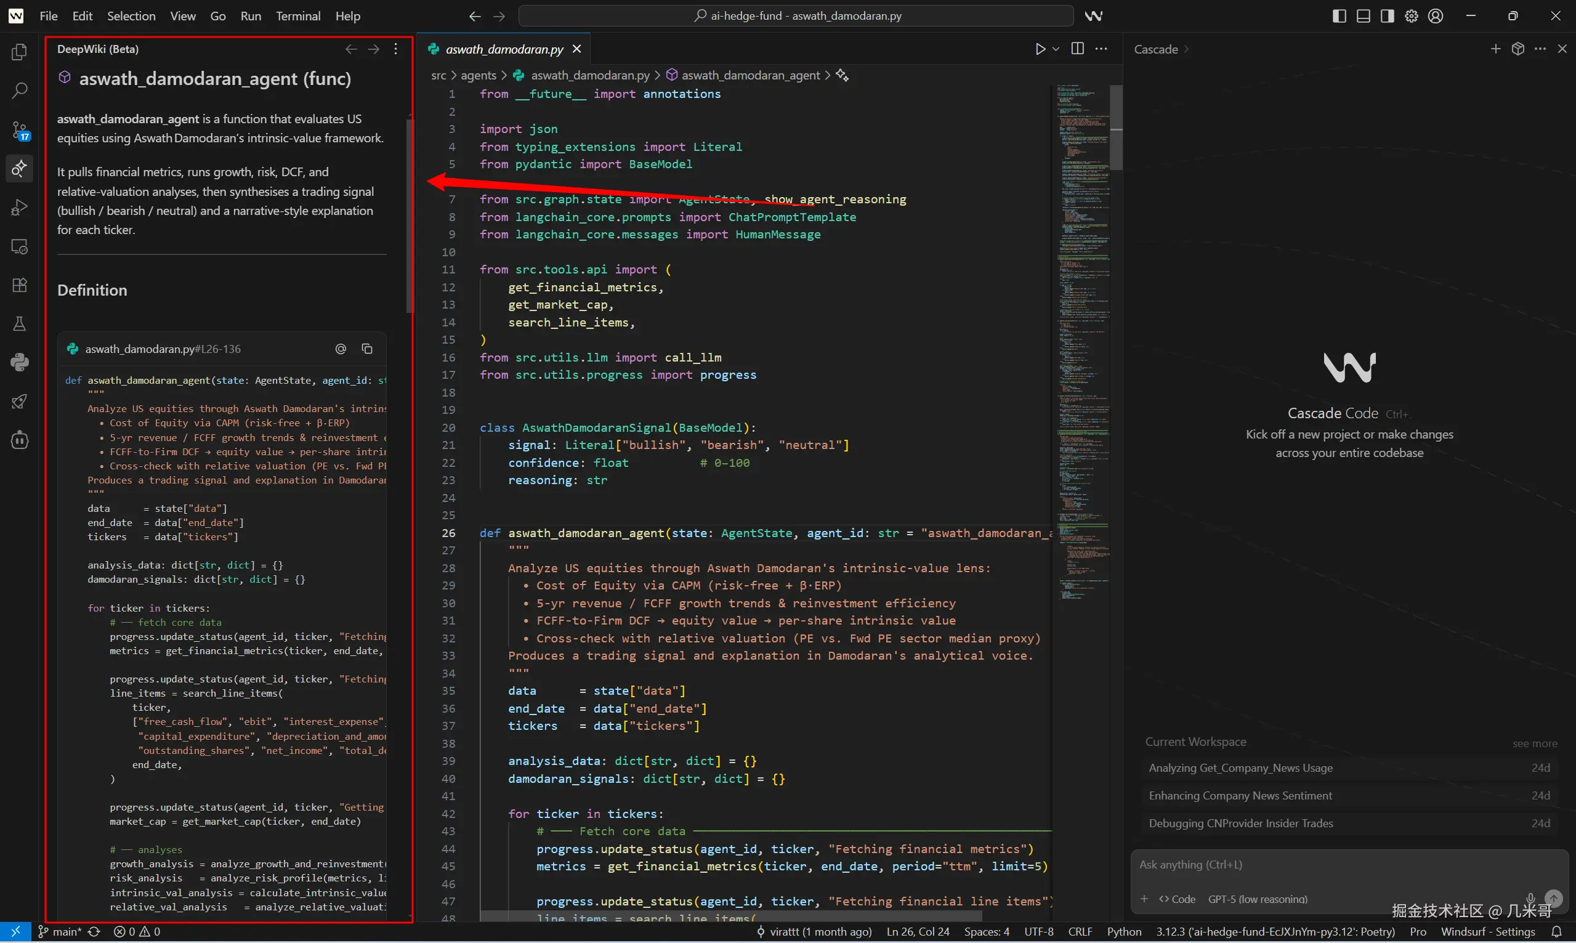Select the aswath_damodaran.py editor tab
This screenshot has height=943, width=1576.
coord(504,49)
